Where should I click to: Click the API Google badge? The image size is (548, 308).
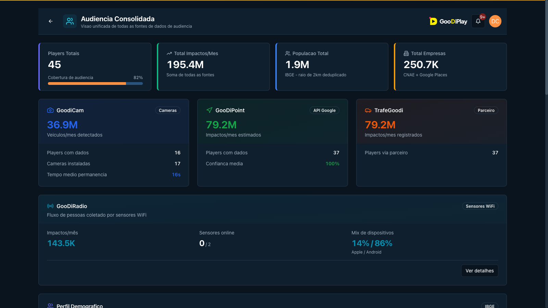click(324, 110)
